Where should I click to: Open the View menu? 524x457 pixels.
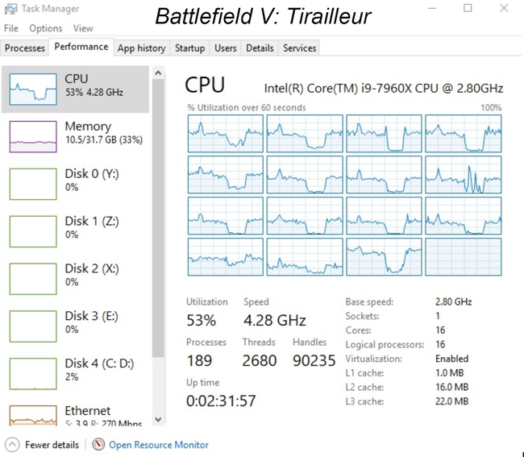pyautogui.click(x=83, y=28)
